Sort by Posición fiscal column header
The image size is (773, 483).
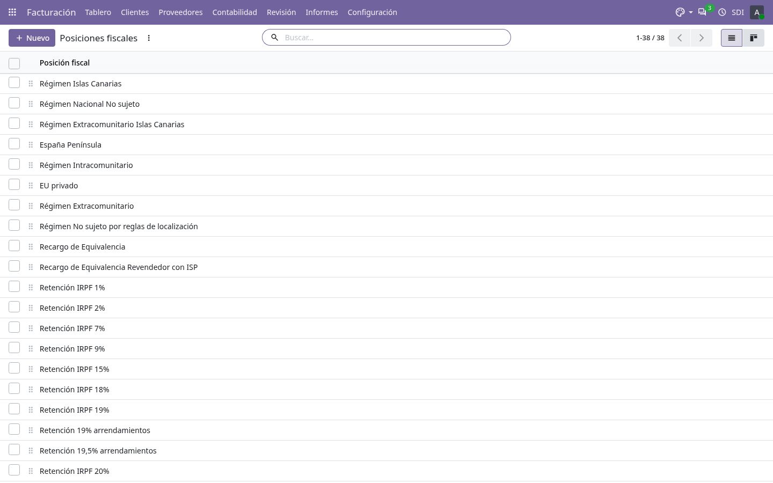(x=64, y=63)
